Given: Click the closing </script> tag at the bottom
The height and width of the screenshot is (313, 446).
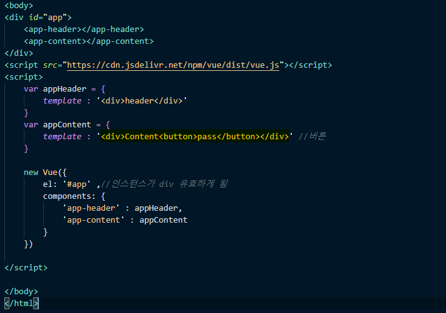Looking at the screenshot, I should [x=26, y=268].
